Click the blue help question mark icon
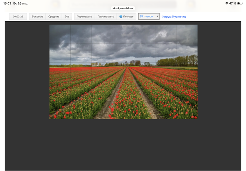Screen dimensions: 246x171 point(121,17)
